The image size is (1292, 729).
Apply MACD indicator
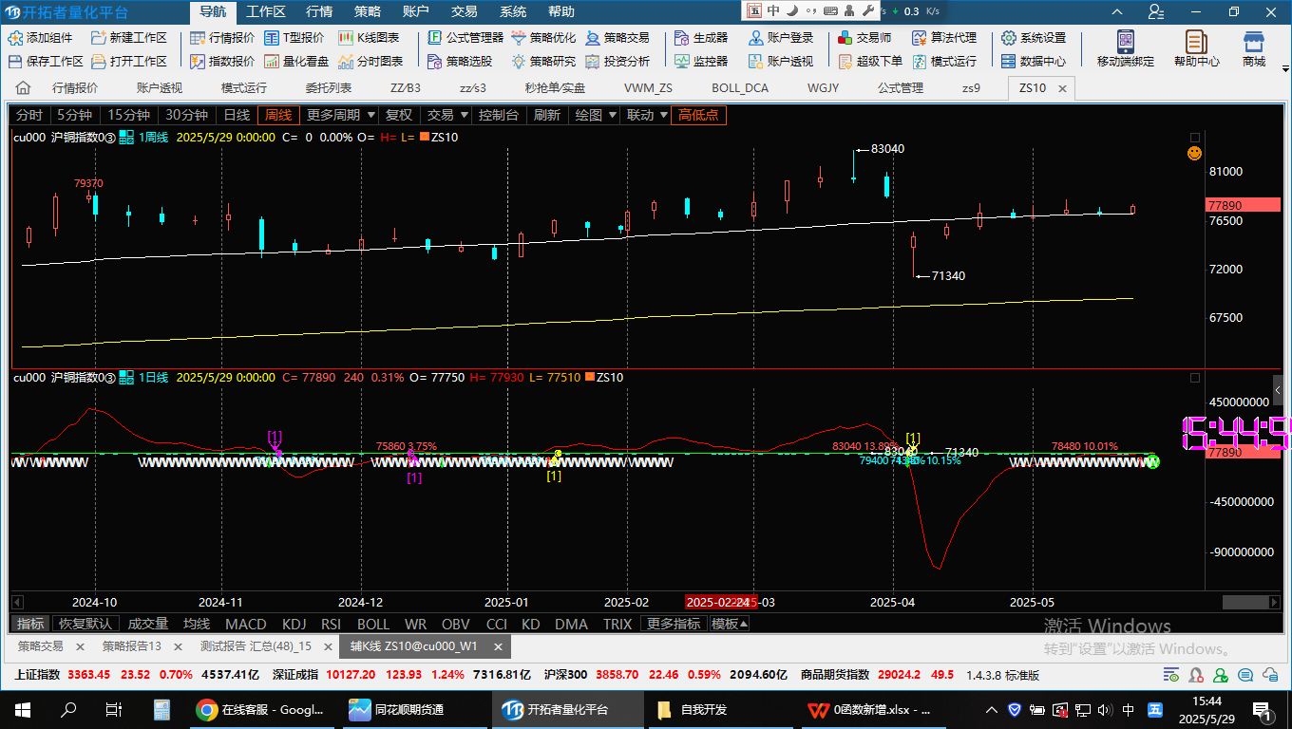coord(245,624)
